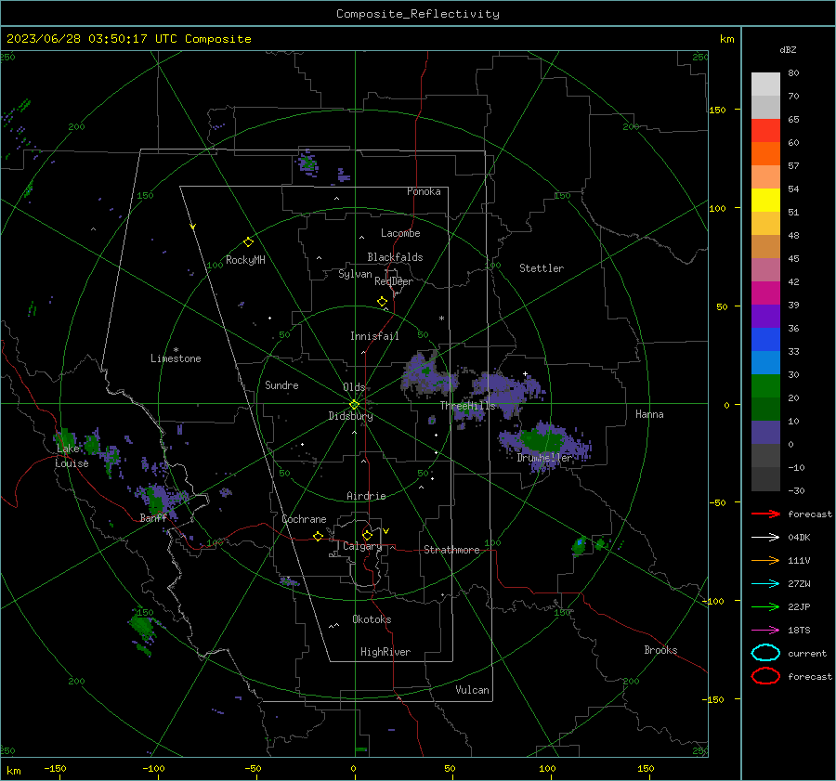Click the Lake Louise label
Screen dimensions: 836x781
tap(72, 456)
